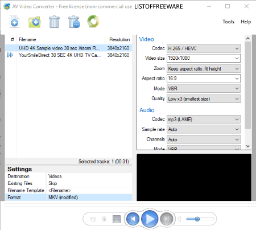Select the UHD 4K Sample video row

(x=68, y=48)
